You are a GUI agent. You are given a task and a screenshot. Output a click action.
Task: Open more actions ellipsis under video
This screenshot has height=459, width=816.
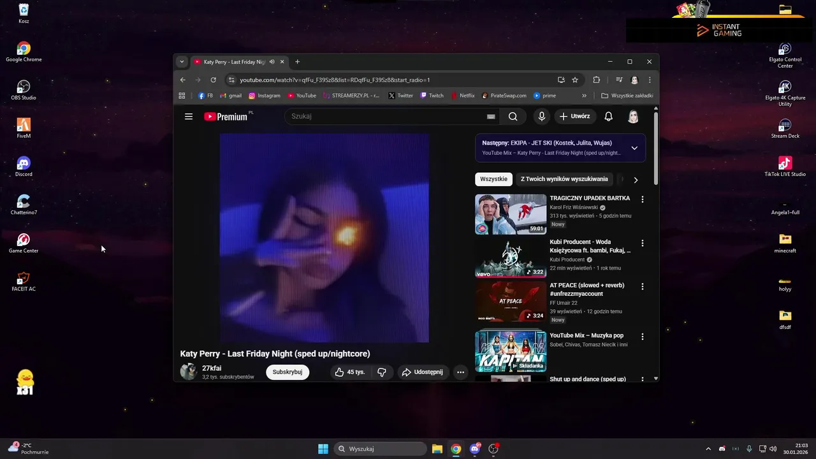pos(460,372)
